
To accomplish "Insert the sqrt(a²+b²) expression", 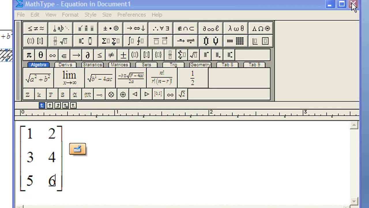I will pyautogui.click(x=38, y=78).
